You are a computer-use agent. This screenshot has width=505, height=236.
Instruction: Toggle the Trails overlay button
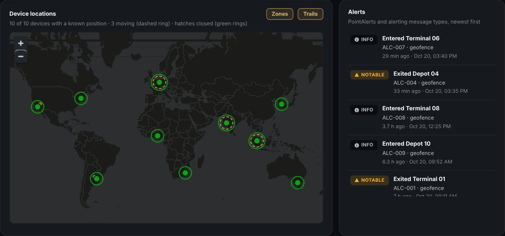tap(310, 14)
